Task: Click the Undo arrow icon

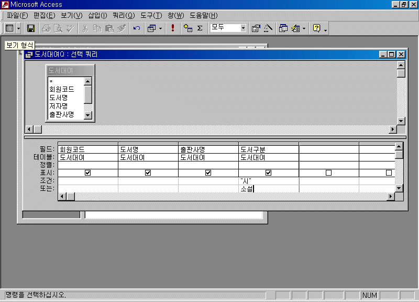Action: pos(137,28)
